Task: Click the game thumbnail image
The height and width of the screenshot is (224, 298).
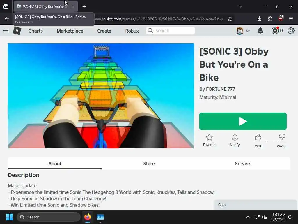Action: coord(101,96)
